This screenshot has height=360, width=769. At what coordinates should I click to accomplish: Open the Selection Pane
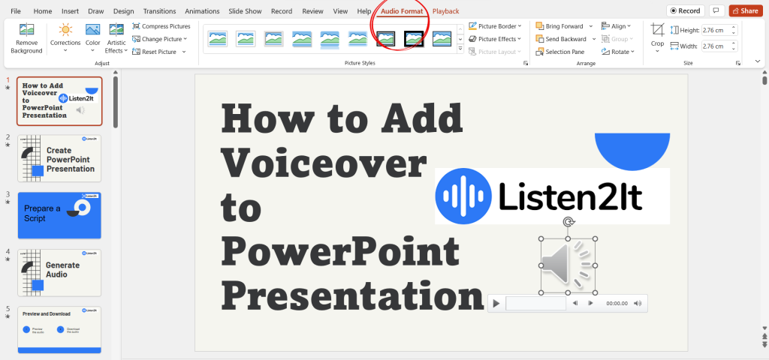click(x=559, y=52)
